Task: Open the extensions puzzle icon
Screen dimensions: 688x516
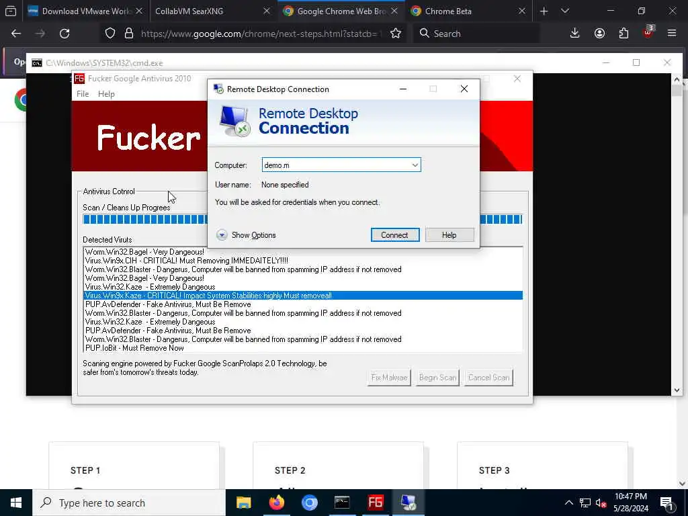Action: (623, 34)
